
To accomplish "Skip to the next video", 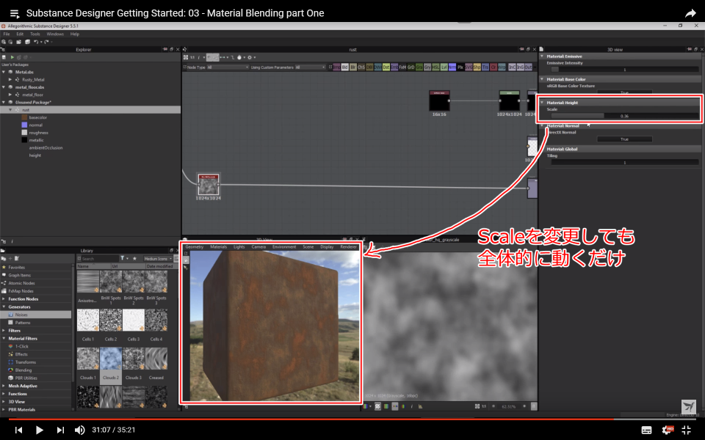I will [x=60, y=430].
